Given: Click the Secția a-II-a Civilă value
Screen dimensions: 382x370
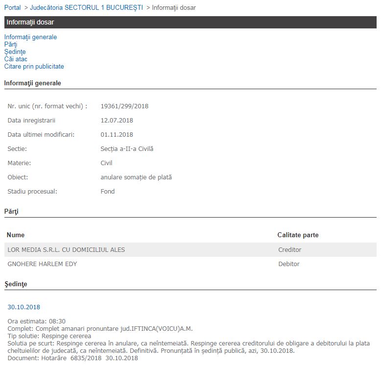Looking at the screenshot, I should 127,149.
